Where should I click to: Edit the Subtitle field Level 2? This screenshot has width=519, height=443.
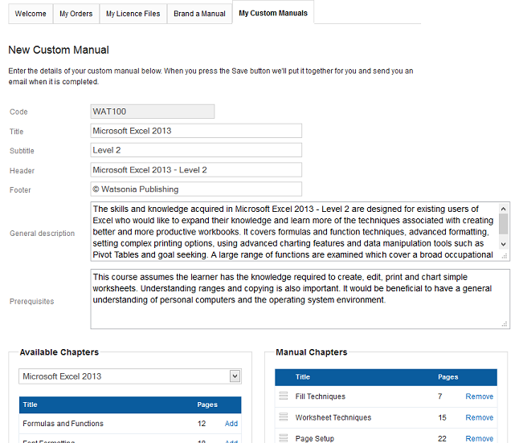click(x=196, y=150)
